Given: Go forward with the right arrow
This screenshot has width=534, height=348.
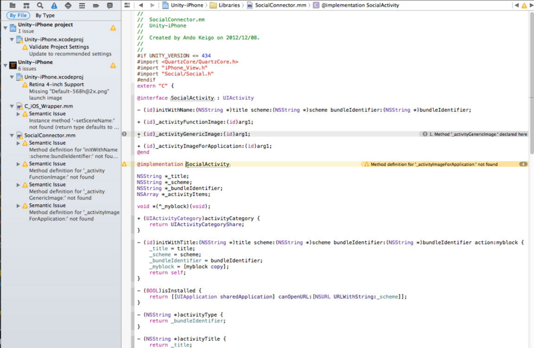Looking at the screenshot, I should (152, 5).
